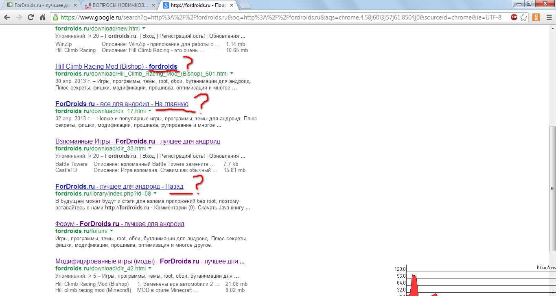
Task: Bookmark this page with the star
Action: pyautogui.click(x=524, y=17)
